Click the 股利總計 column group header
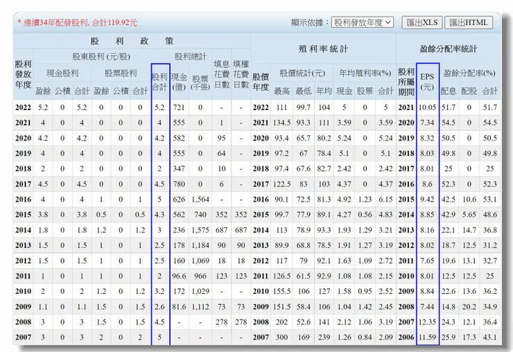 pos(191,57)
